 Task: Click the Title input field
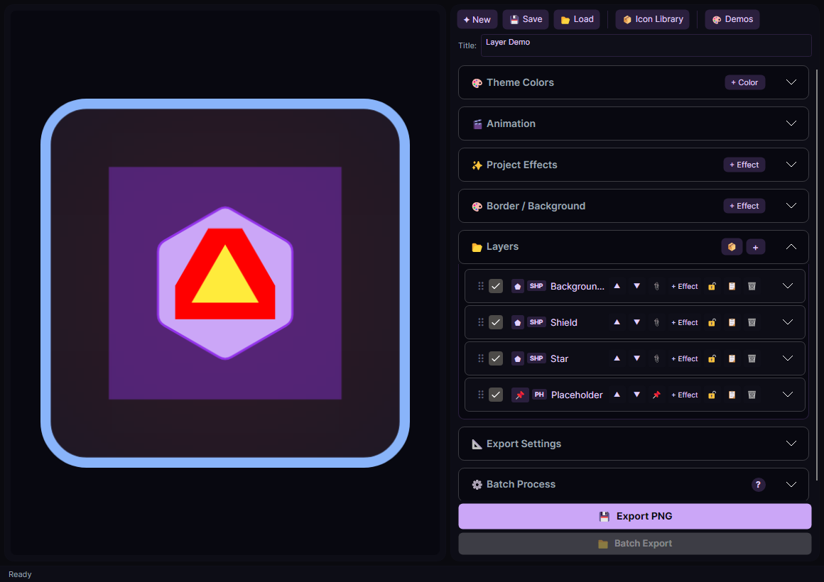pos(646,45)
